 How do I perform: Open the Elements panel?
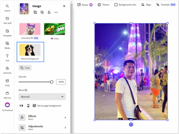[7, 70]
